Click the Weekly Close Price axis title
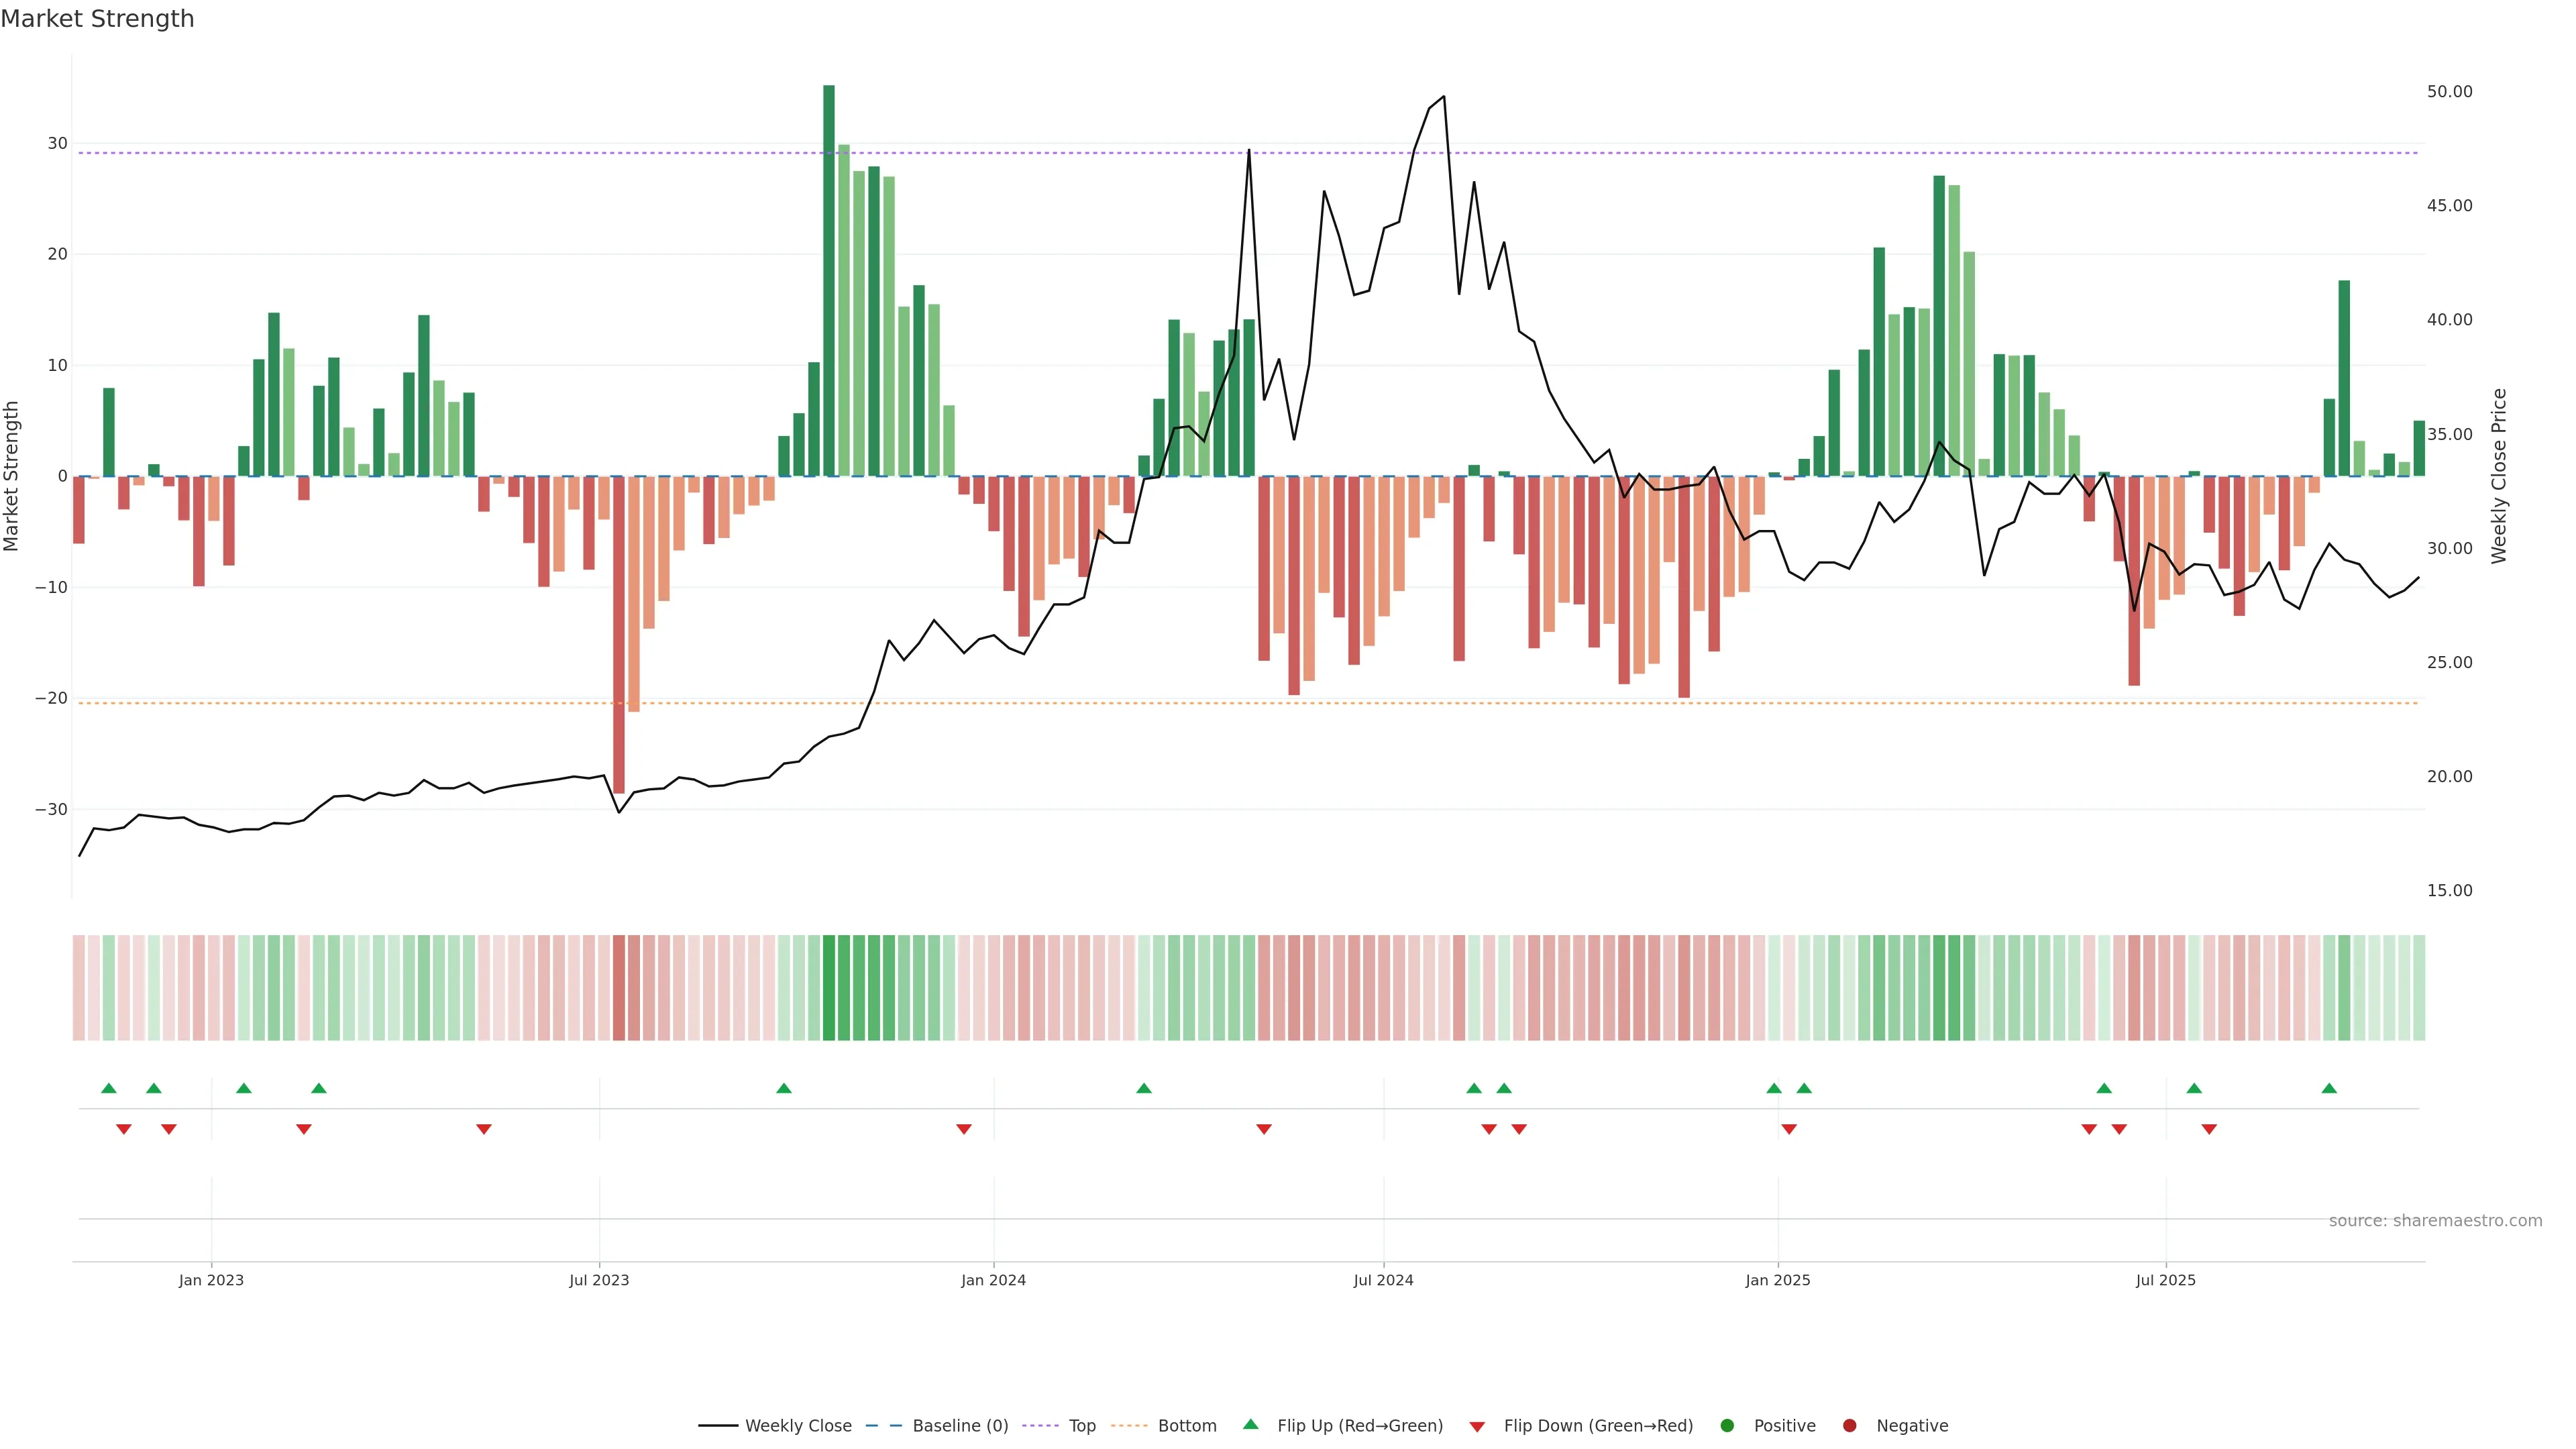This screenshot has width=2576, height=1449. pyautogui.click(x=2499, y=476)
